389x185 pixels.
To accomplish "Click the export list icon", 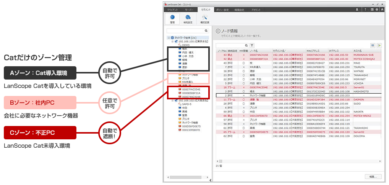I will [379, 45].
